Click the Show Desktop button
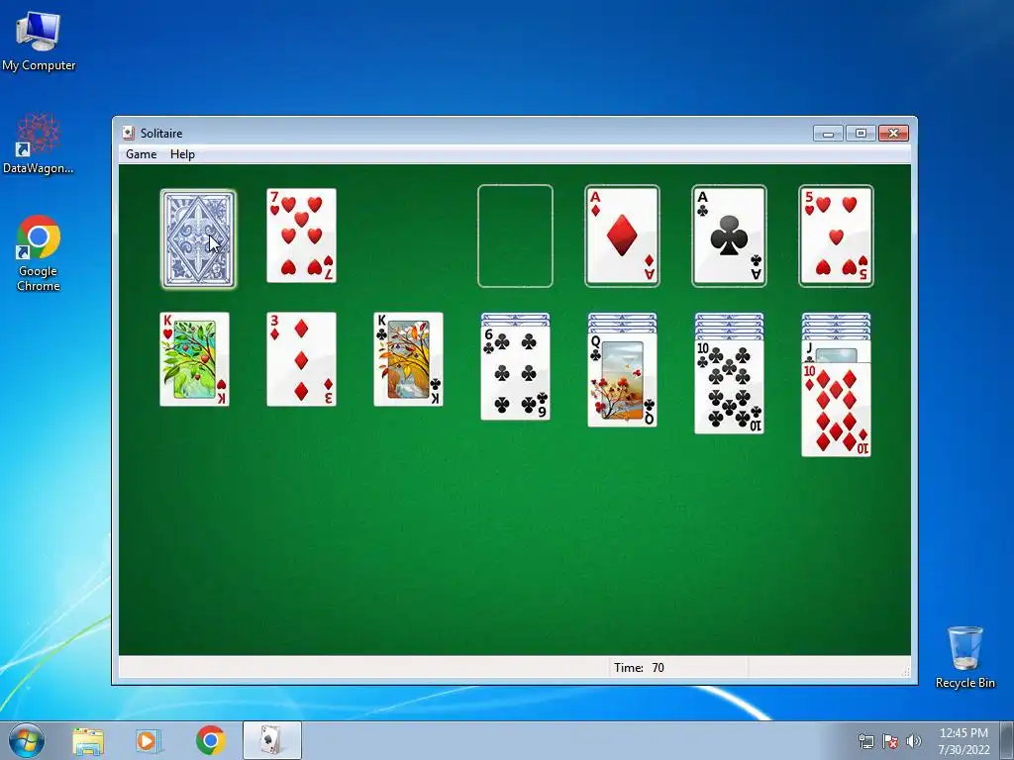1014x760 pixels. pos(1007,740)
